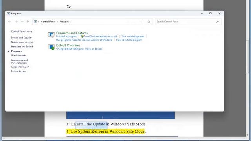
Task: Expand the address bar history dropdown
Action: (x=142, y=22)
